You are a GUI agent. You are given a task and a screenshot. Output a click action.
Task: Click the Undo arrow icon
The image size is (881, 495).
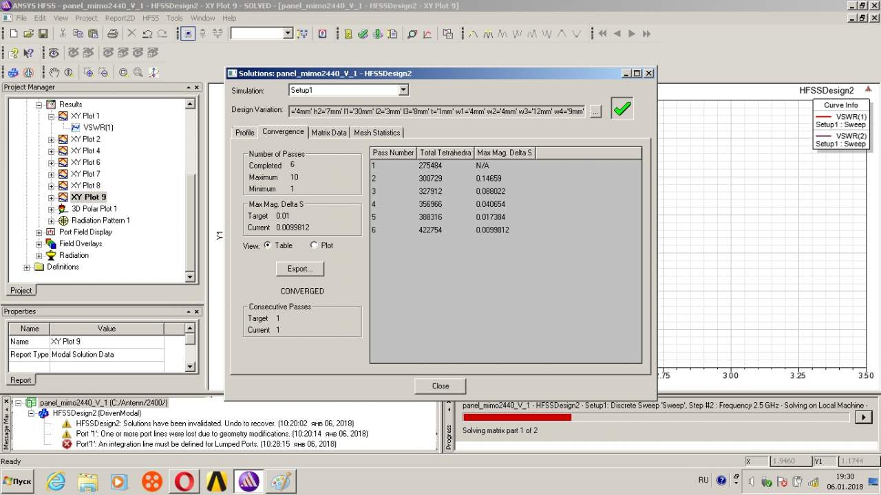147,34
